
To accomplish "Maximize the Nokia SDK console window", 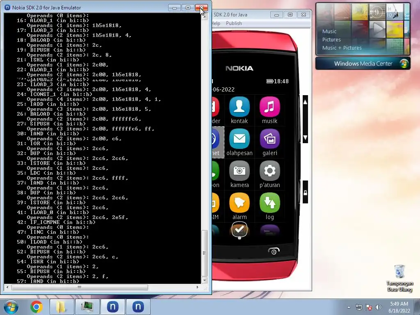I will point(188,7).
